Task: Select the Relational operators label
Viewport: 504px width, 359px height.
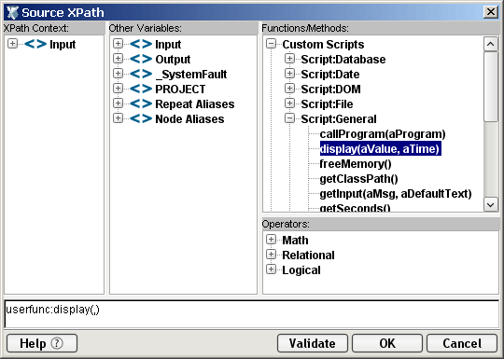Action: [x=308, y=255]
